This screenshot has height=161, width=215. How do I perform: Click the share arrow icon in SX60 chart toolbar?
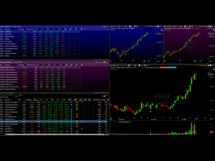coord(137,26)
